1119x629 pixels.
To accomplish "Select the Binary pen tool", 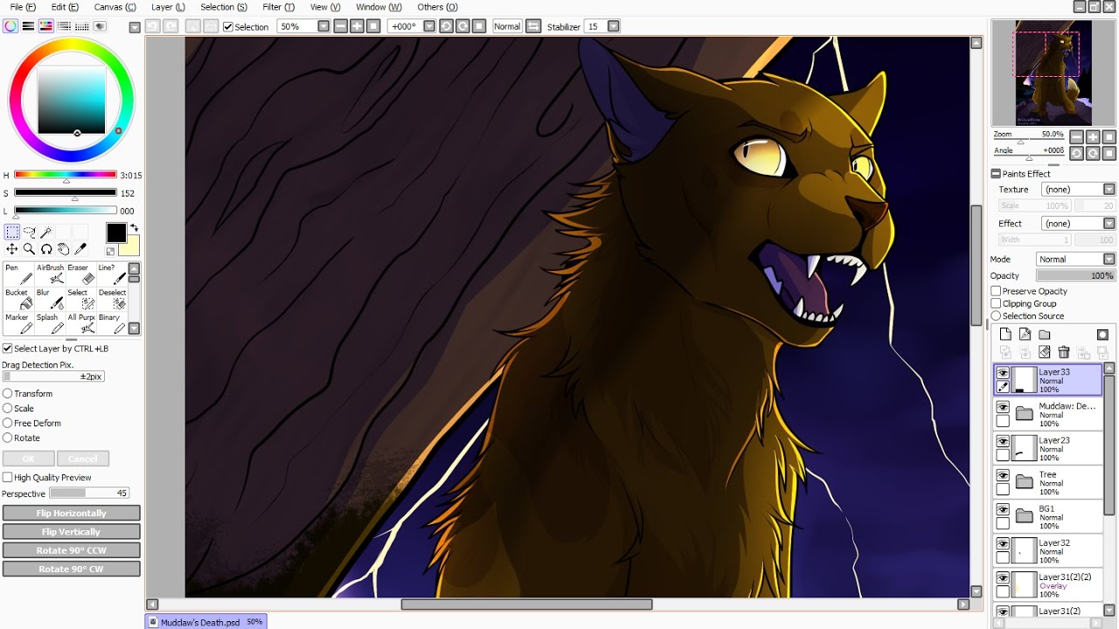I will click(x=111, y=323).
